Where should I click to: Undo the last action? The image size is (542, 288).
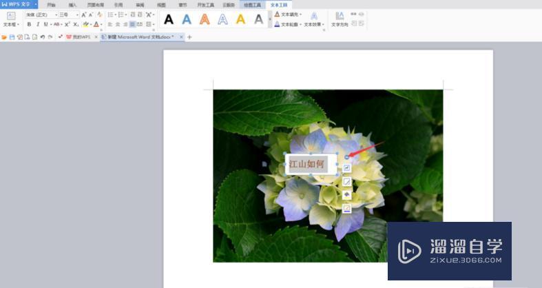[43, 37]
